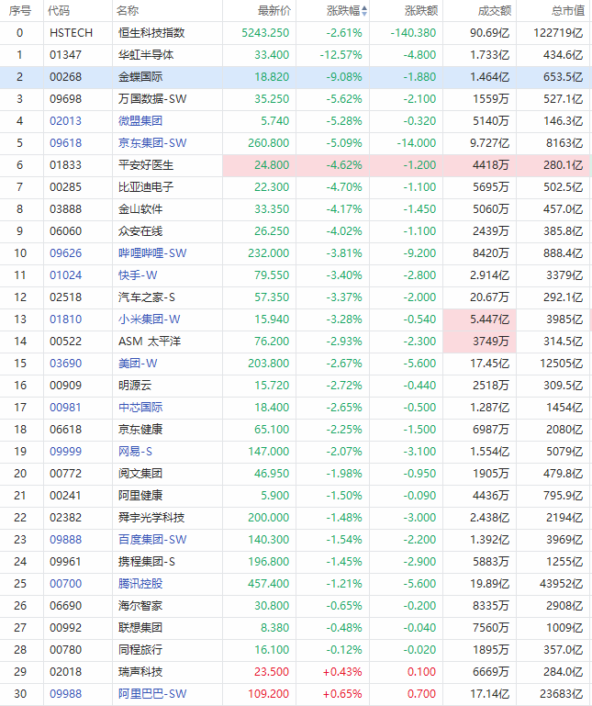
Task: Open stock code link 09999
Action: click(65, 452)
